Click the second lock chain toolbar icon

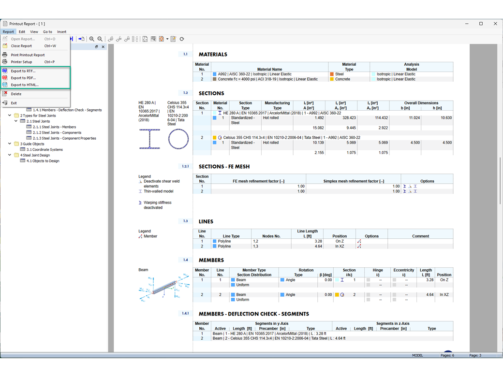click(118, 39)
